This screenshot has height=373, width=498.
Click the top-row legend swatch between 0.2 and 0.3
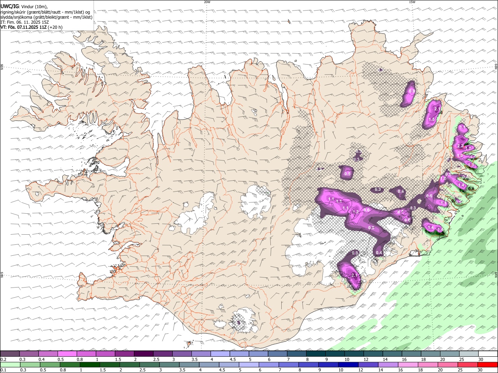[10, 354]
